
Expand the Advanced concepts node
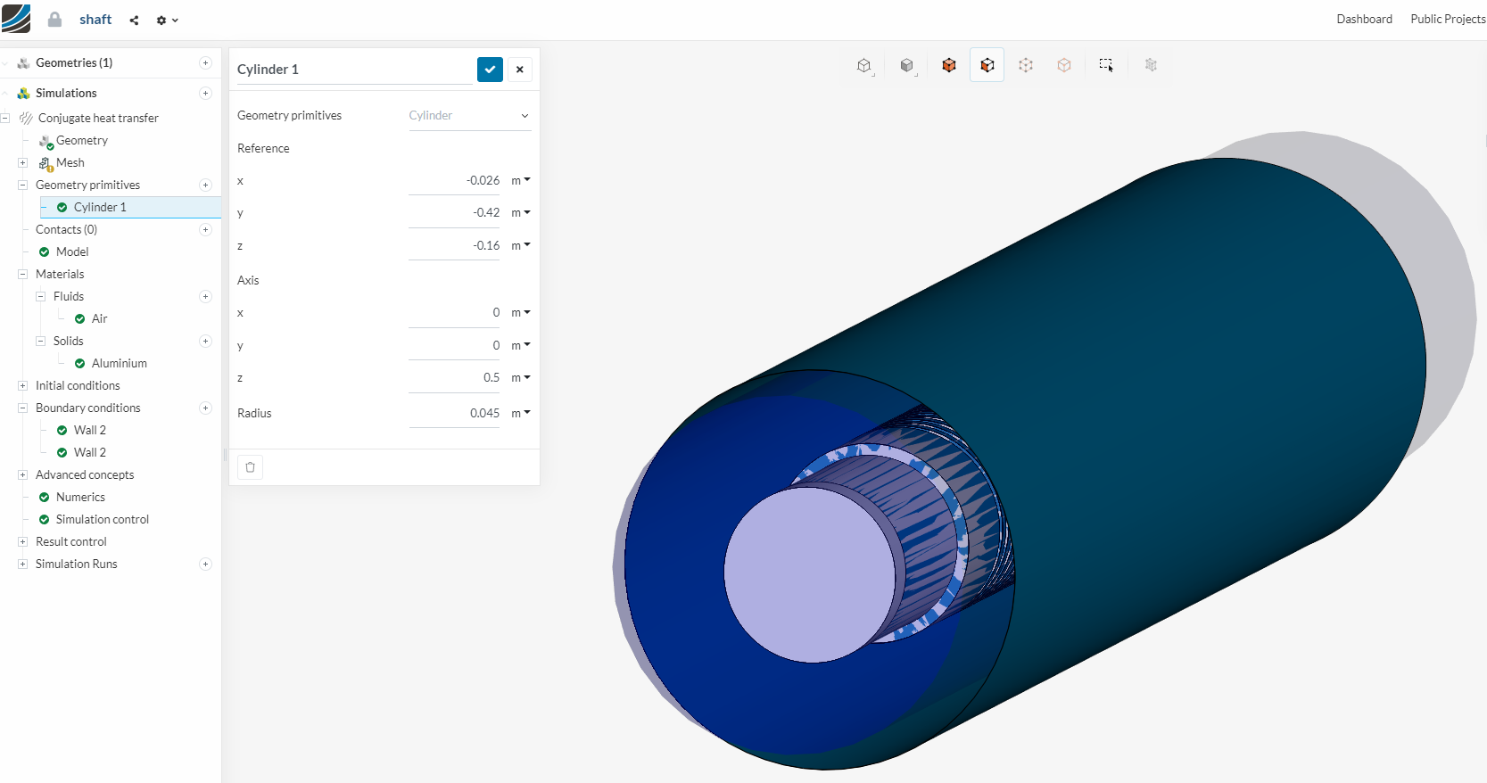click(22, 474)
